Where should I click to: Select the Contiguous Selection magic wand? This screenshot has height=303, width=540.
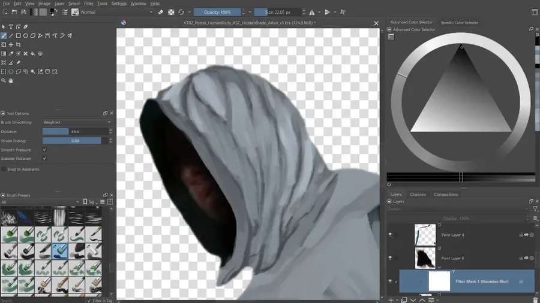pyautogui.click(x=33, y=71)
